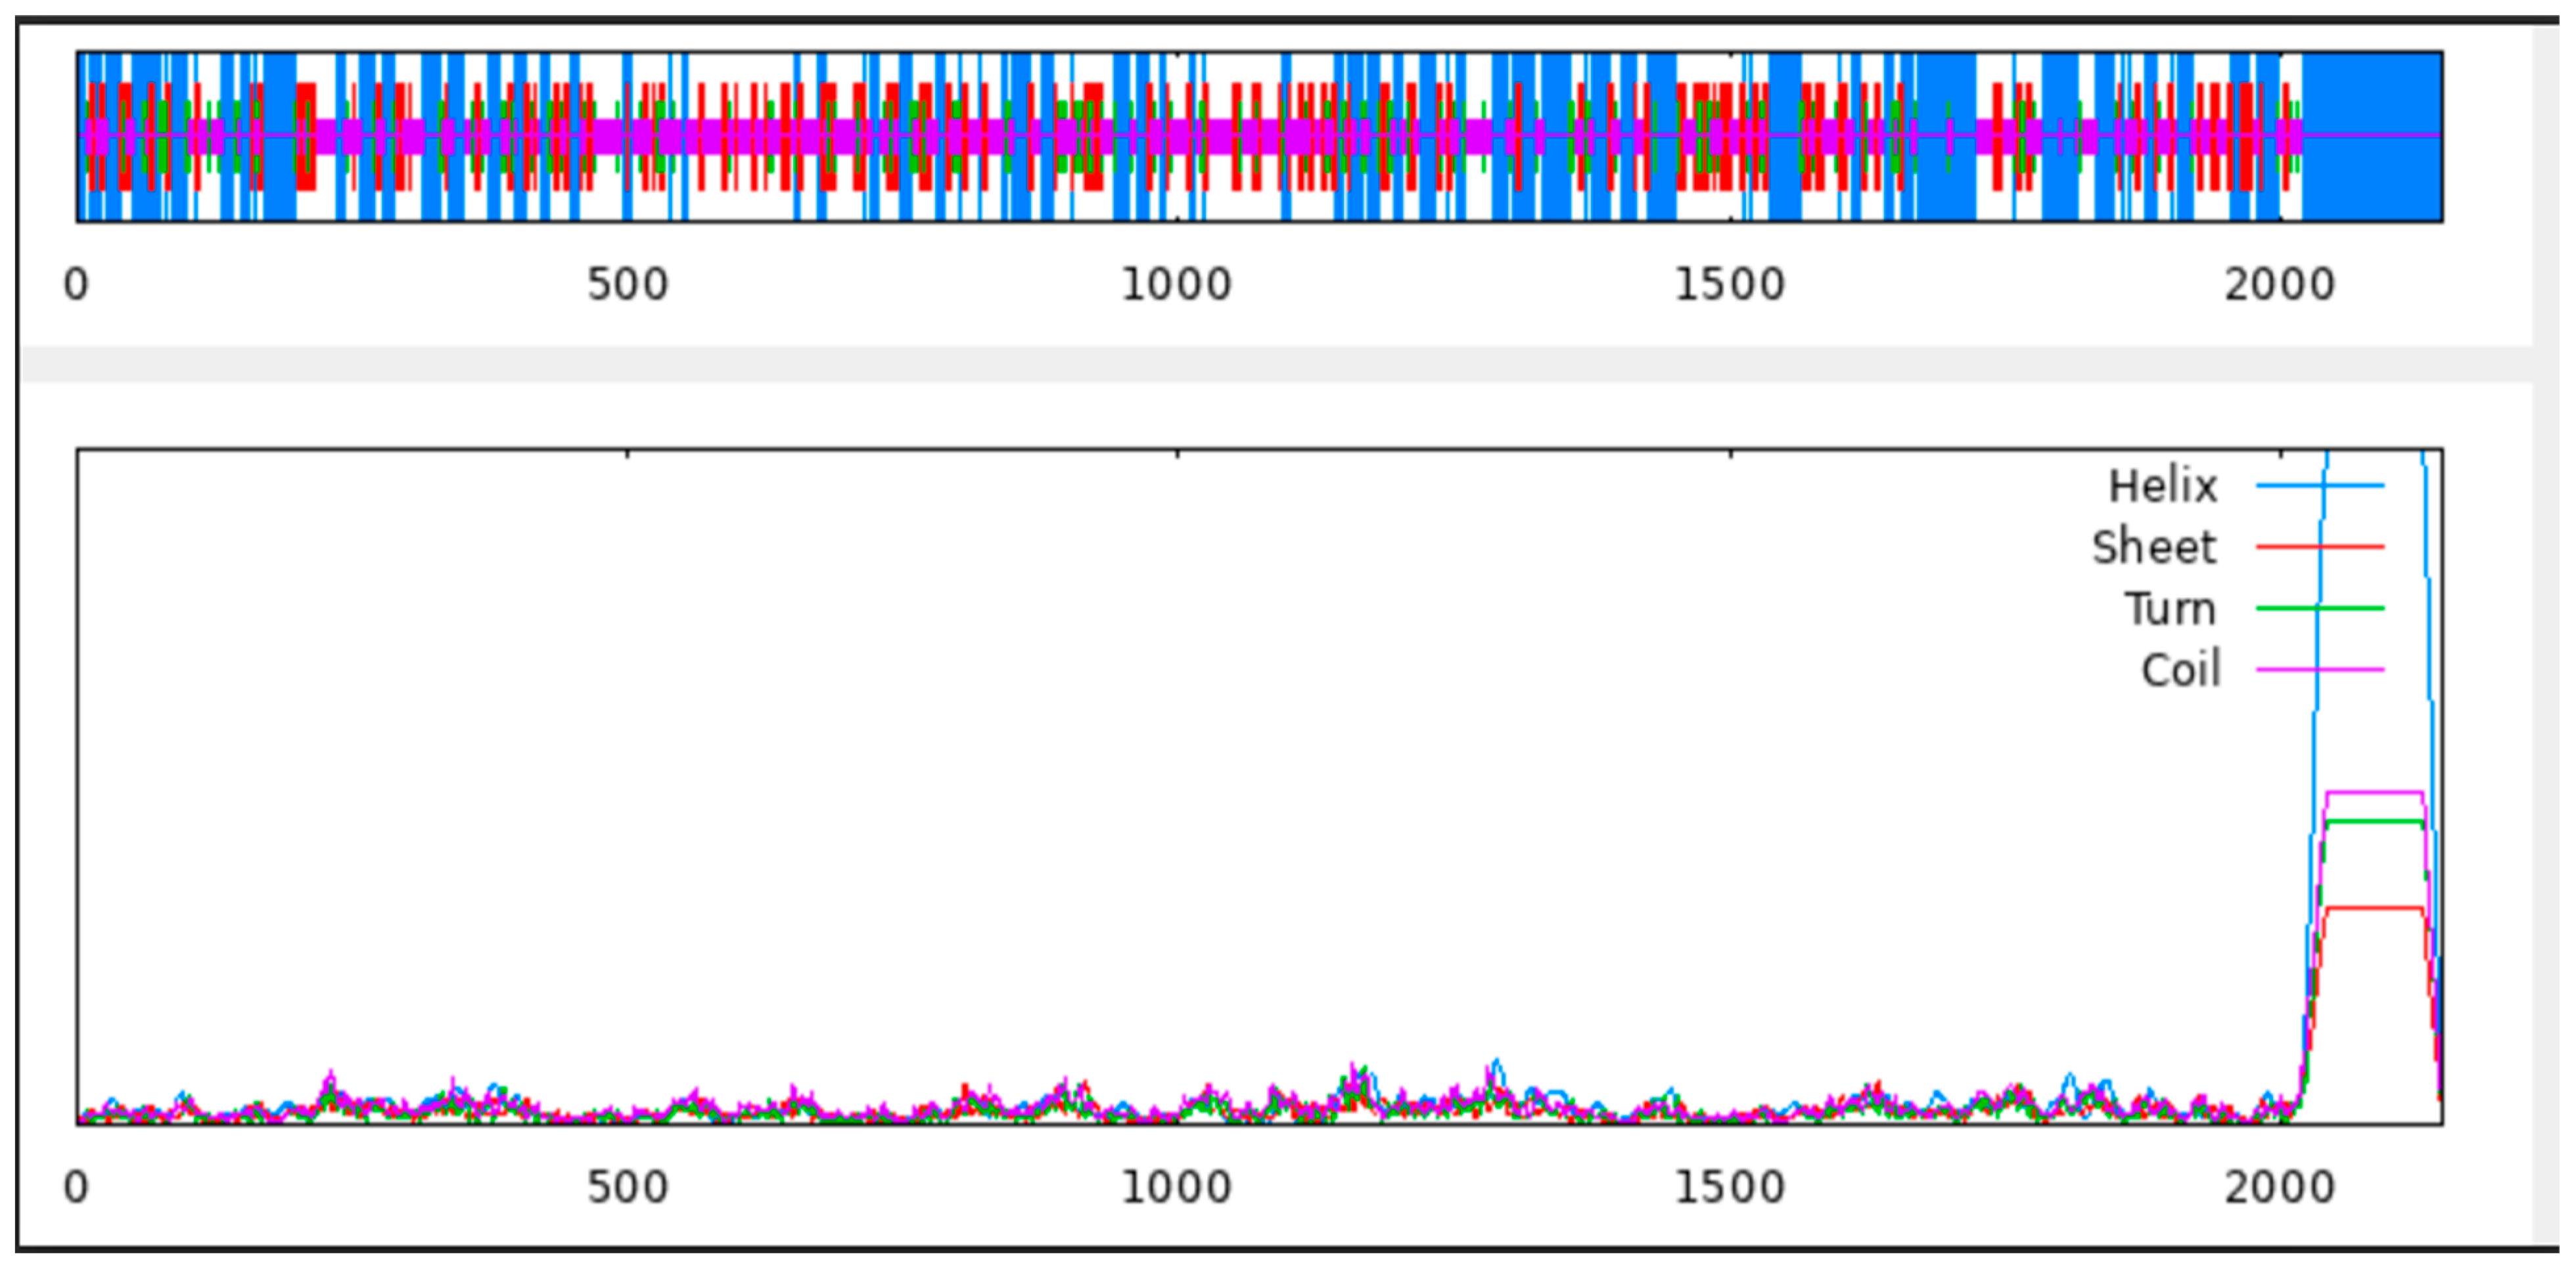This screenshot has width=2576, height=1275.
Task: Click the magenta Coil plateau line near 2100
Action: coord(2375,794)
